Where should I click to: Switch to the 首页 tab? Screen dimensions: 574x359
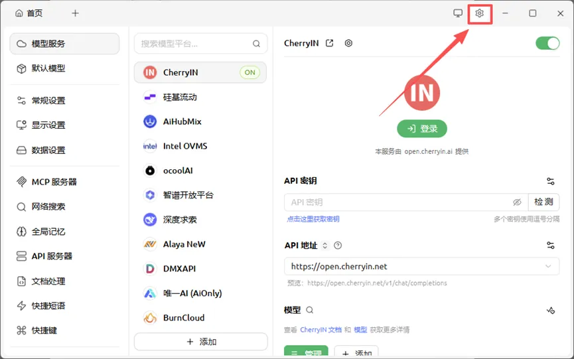[x=29, y=13]
